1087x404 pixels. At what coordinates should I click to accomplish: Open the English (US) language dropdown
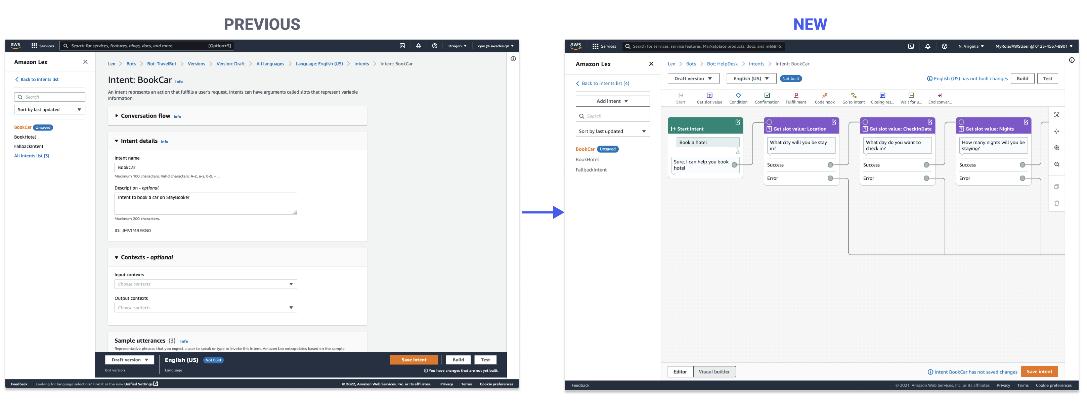(751, 79)
